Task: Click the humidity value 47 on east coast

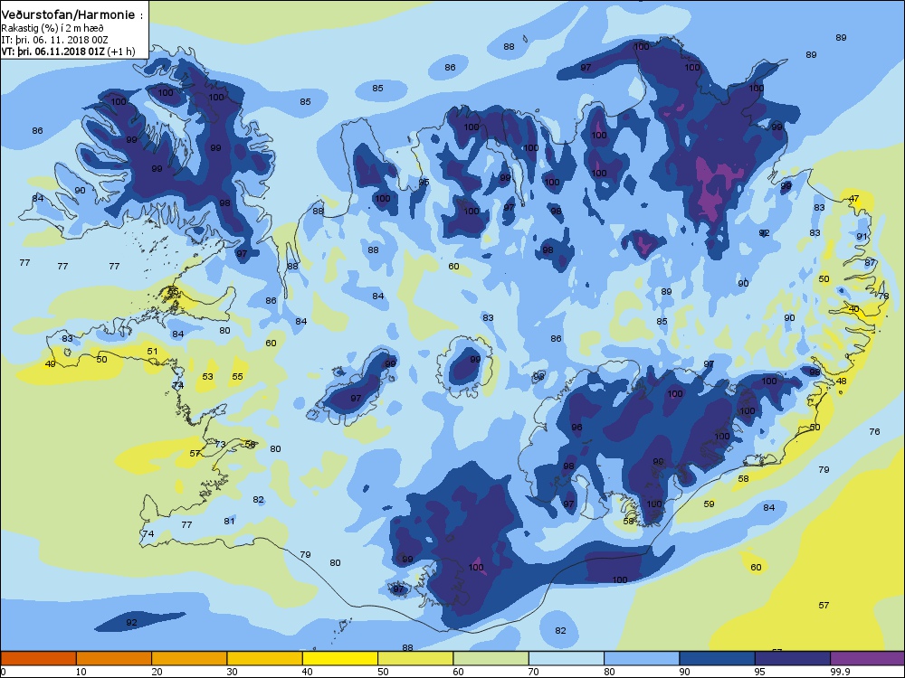Action: coord(853,198)
